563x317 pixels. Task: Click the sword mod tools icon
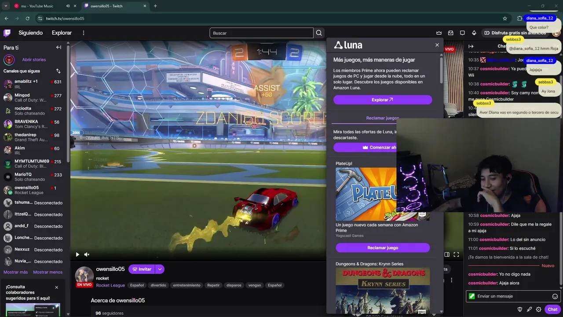pos(529,310)
